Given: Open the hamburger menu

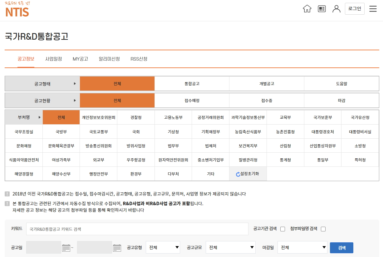Looking at the screenshot, I should click(373, 9).
